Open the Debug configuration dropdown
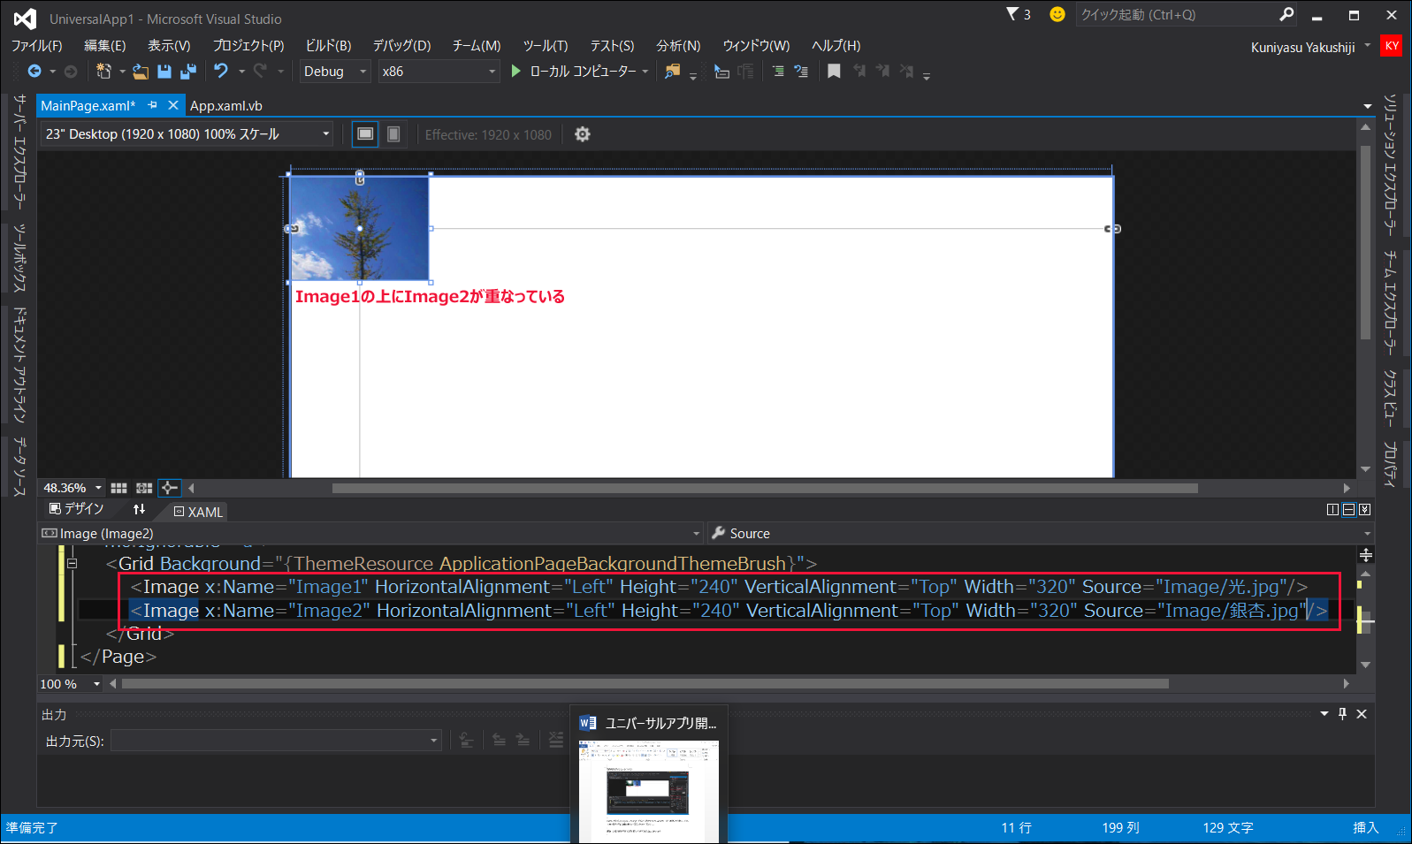This screenshot has height=844, width=1412. [x=335, y=72]
